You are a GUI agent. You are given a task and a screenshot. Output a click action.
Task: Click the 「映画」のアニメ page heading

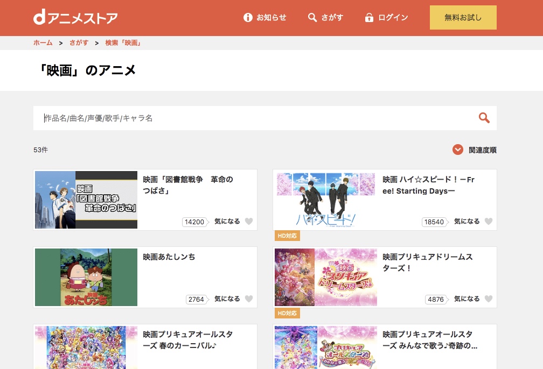(x=87, y=70)
